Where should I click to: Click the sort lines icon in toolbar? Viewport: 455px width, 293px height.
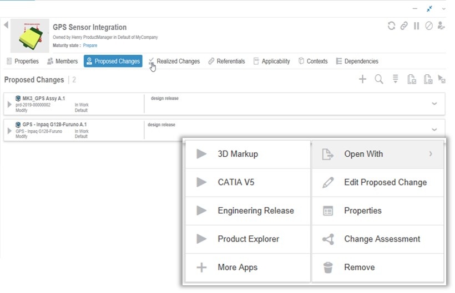point(396,79)
